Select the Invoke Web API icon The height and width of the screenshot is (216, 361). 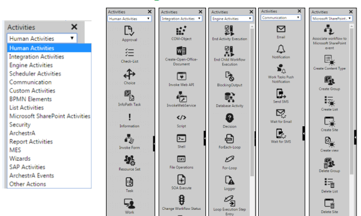(181, 76)
